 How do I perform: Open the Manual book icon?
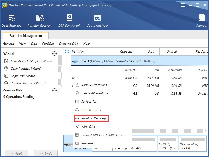(202, 21)
